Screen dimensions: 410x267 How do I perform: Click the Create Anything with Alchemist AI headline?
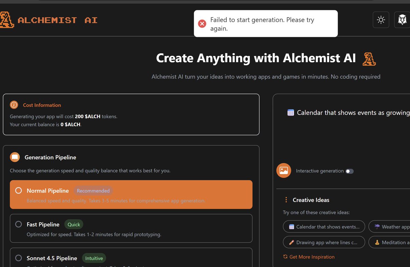click(256, 58)
